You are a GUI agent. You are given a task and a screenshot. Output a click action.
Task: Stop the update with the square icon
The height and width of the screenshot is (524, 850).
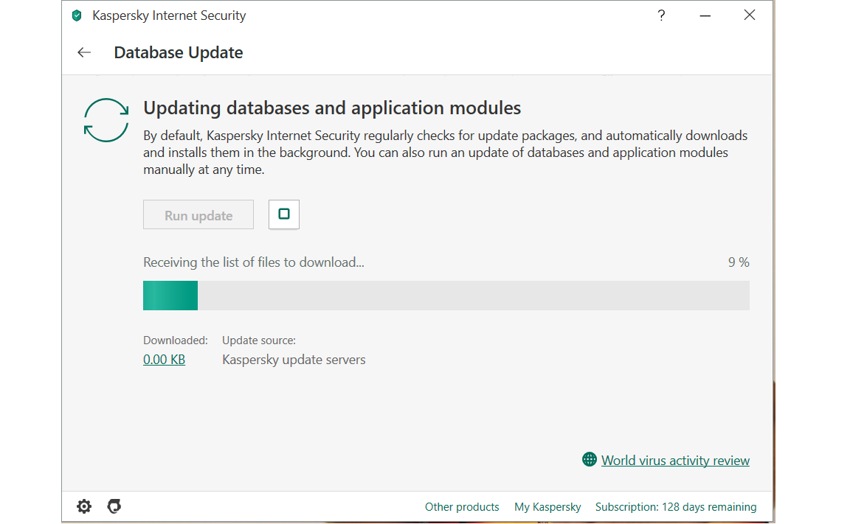[284, 214]
